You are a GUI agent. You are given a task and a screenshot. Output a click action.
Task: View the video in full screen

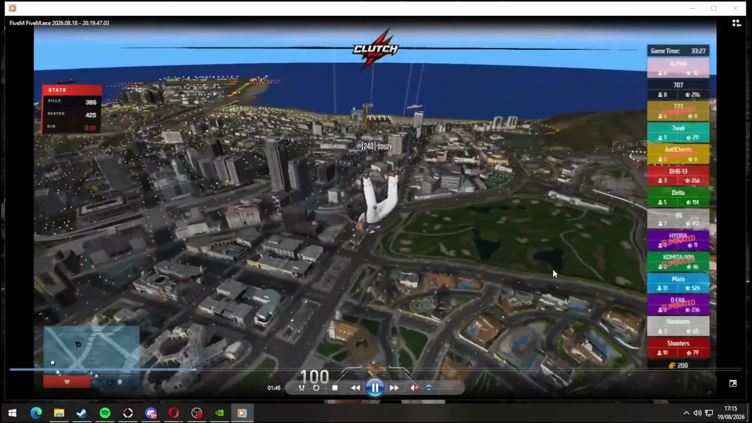tap(733, 384)
